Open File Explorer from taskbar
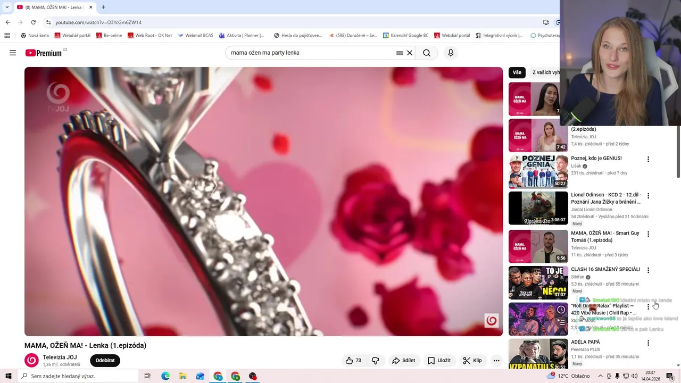Viewport: 681px width, 383px height. click(183, 376)
